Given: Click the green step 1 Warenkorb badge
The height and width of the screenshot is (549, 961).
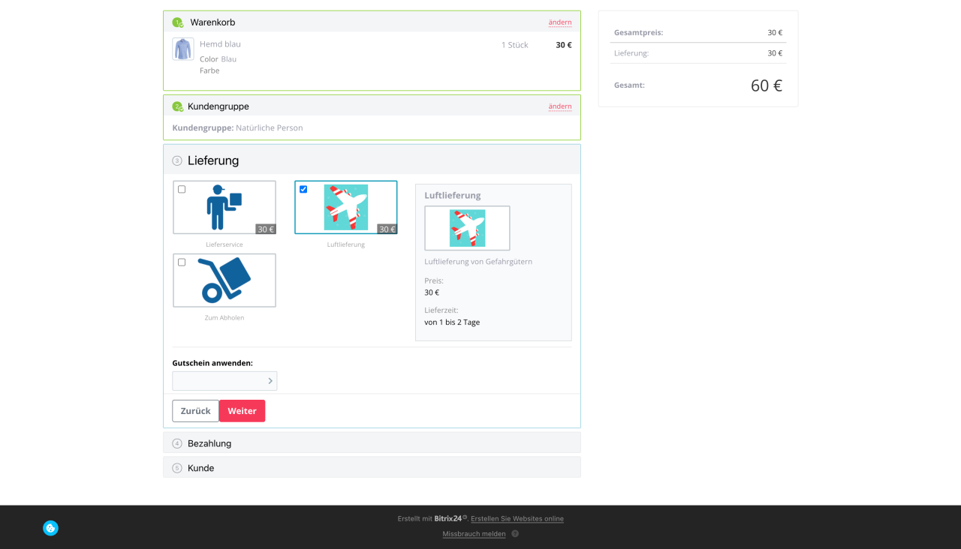Looking at the screenshot, I should coord(177,22).
